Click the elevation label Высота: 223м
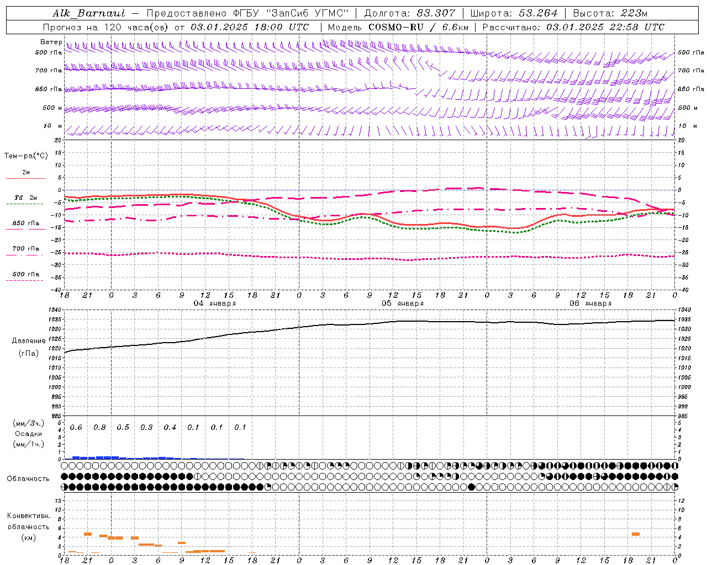 coord(610,13)
